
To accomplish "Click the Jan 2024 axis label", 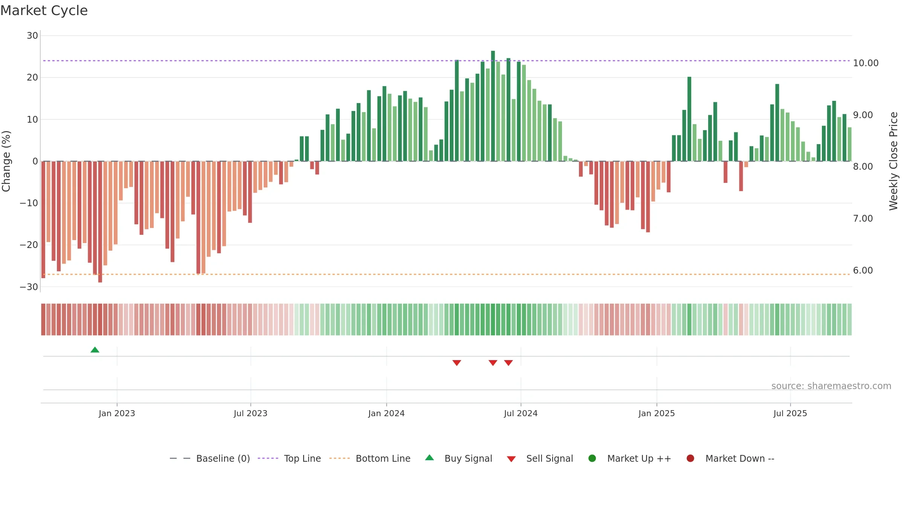I will 386,414.
